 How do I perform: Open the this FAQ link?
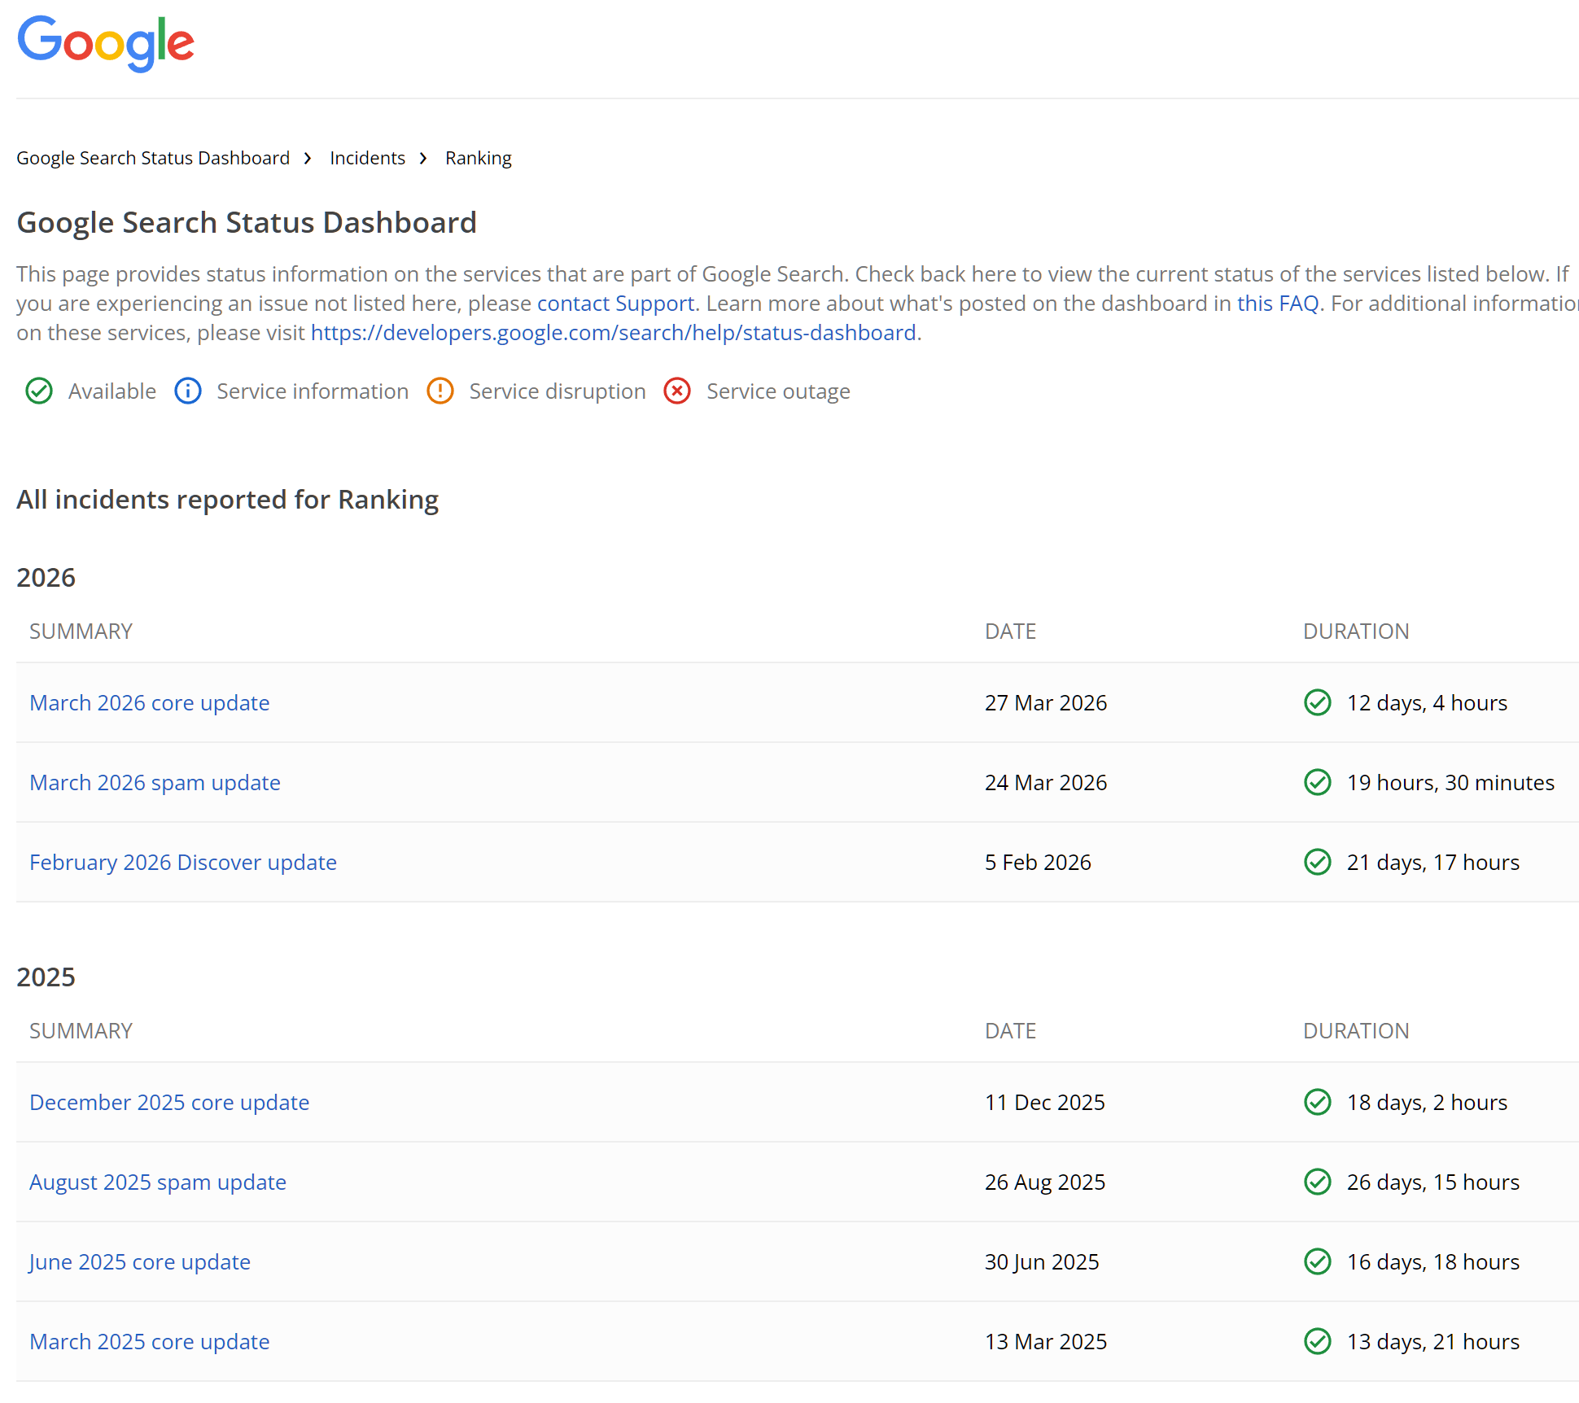click(x=1277, y=304)
